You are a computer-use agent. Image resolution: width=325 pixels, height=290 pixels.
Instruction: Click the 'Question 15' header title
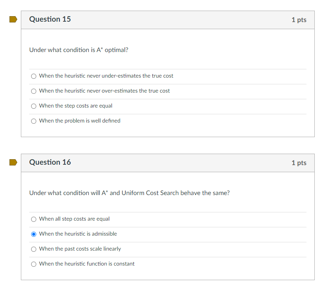tap(50, 19)
